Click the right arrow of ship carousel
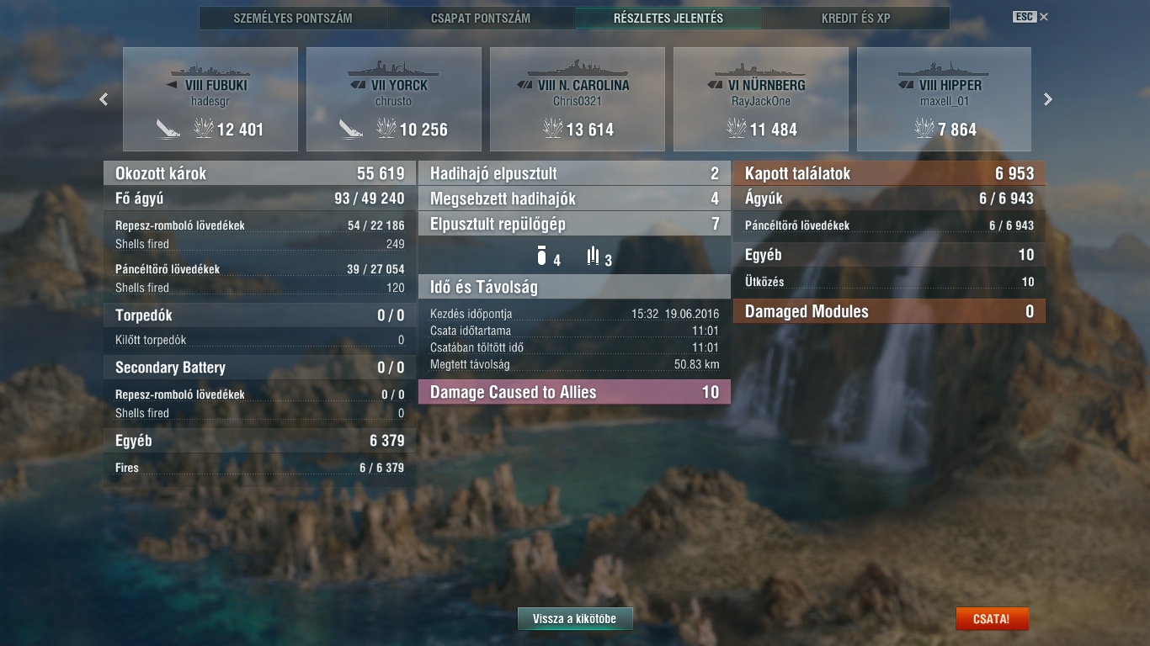 point(1048,99)
